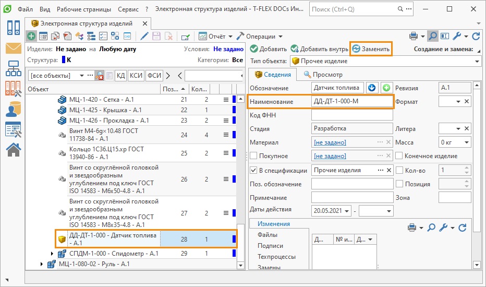Open the mail envelope icon in left sidebar

click(13, 49)
